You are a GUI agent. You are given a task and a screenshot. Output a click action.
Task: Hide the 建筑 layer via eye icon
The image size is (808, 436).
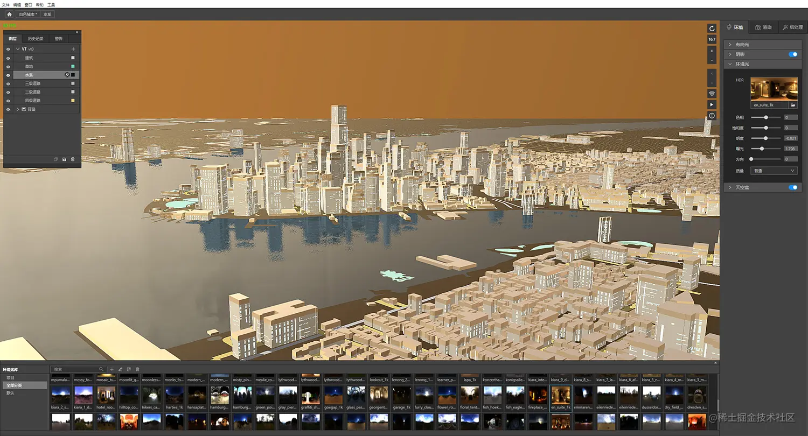click(x=8, y=58)
